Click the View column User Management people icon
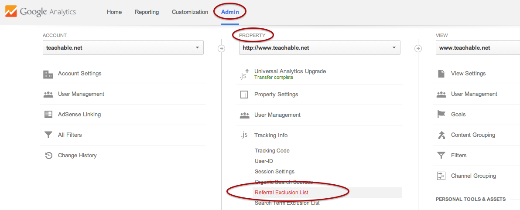The height and width of the screenshot is (210, 520). click(x=441, y=95)
